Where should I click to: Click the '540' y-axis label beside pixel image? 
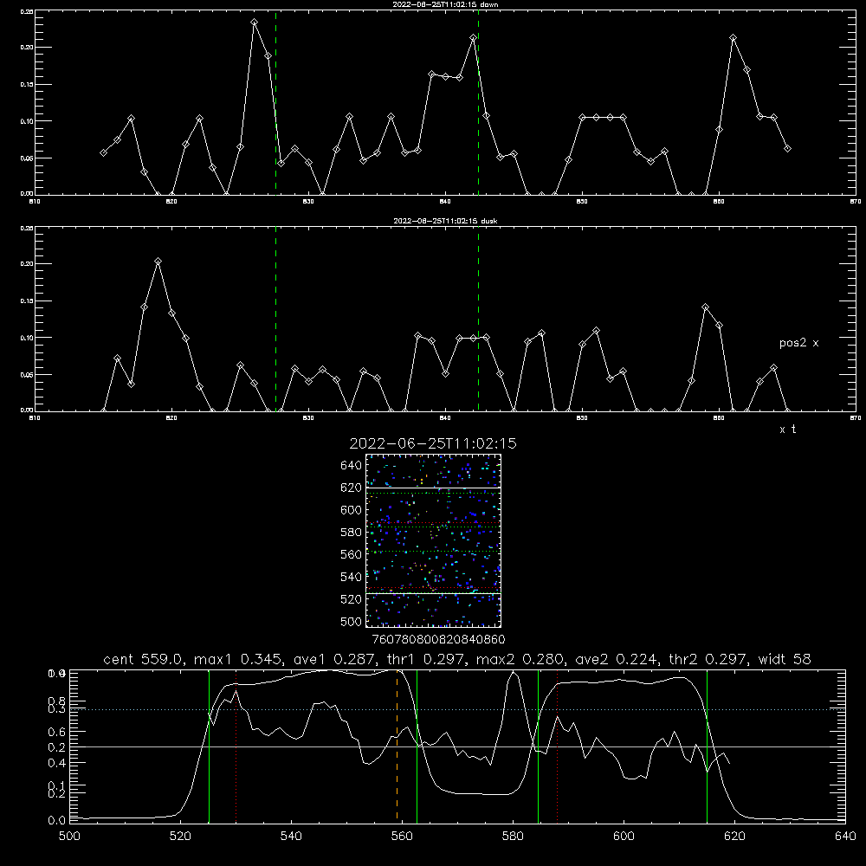[x=352, y=577]
